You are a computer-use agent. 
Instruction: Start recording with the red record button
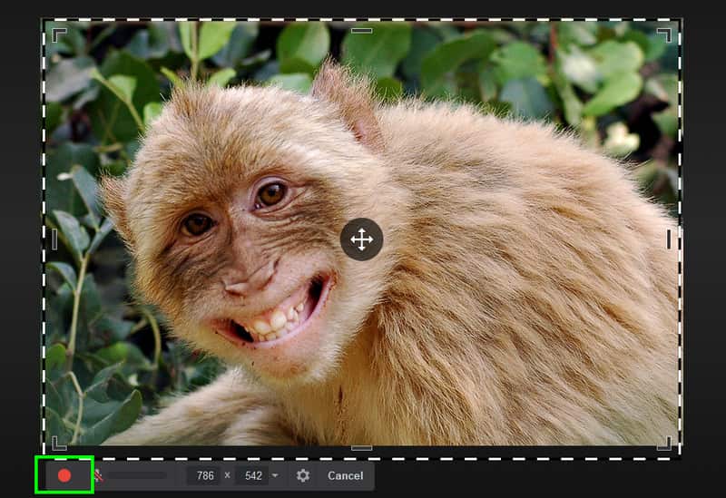click(64, 475)
